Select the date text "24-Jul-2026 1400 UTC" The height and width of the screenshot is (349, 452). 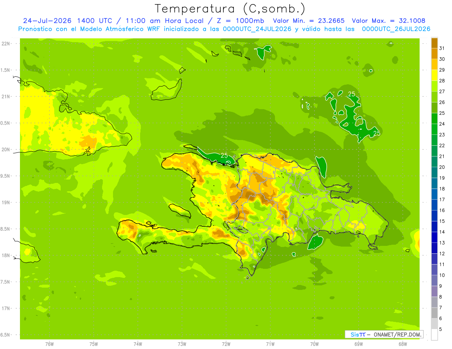point(67,21)
